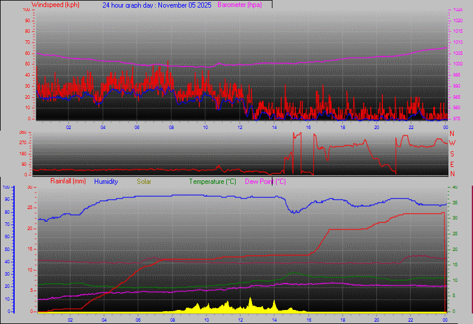Image resolution: width=473 pixels, height=324 pixels.
Task: Select the blue "Humidity" legend label
Action: coord(106,182)
